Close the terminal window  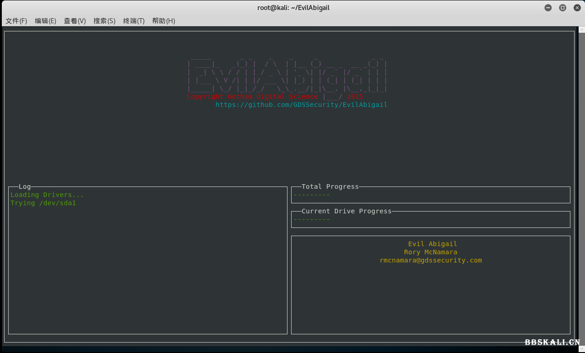[577, 8]
